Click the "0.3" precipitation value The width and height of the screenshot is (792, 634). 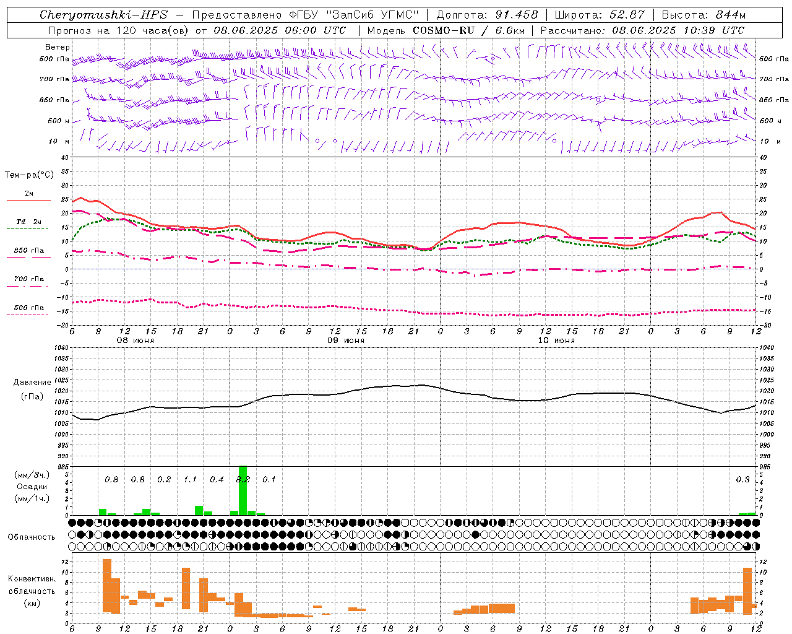(x=742, y=480)
